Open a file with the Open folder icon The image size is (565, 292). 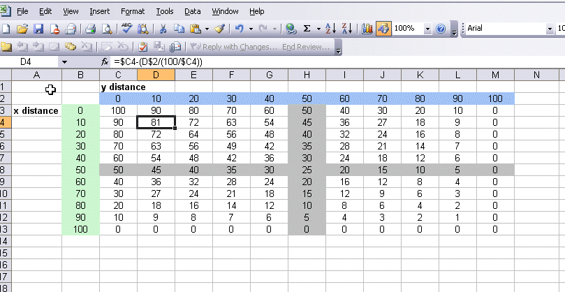pos(22,29)
